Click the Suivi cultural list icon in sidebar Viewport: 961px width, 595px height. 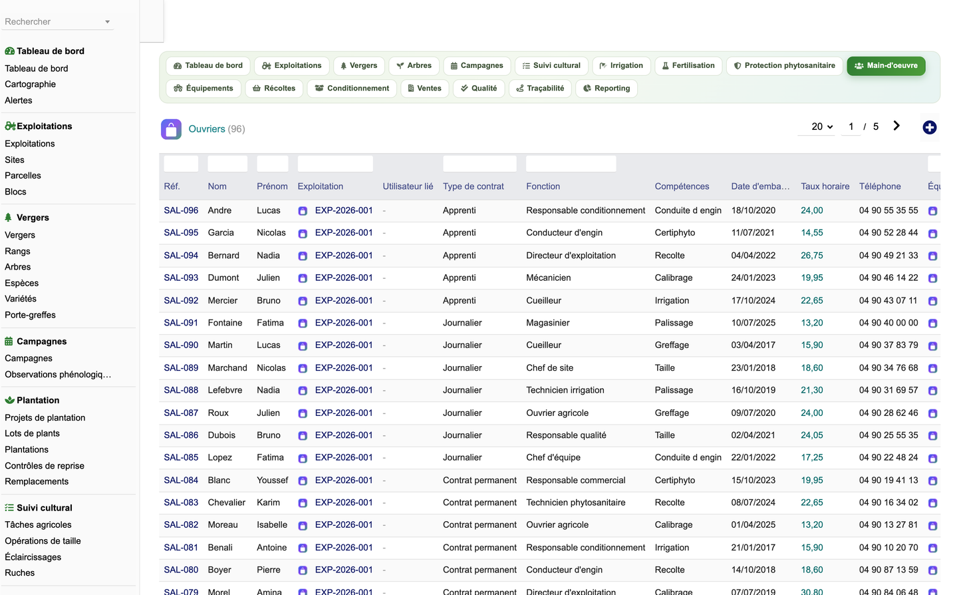pos(9,508)
